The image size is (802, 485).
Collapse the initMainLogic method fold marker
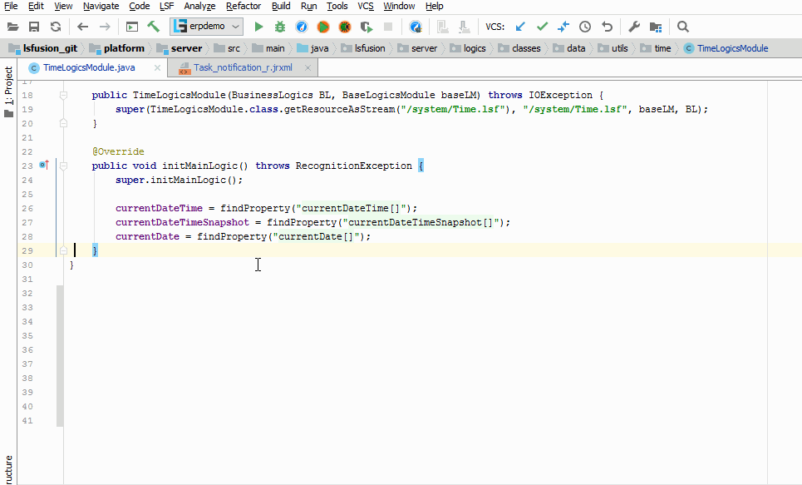tap(63, 166)
